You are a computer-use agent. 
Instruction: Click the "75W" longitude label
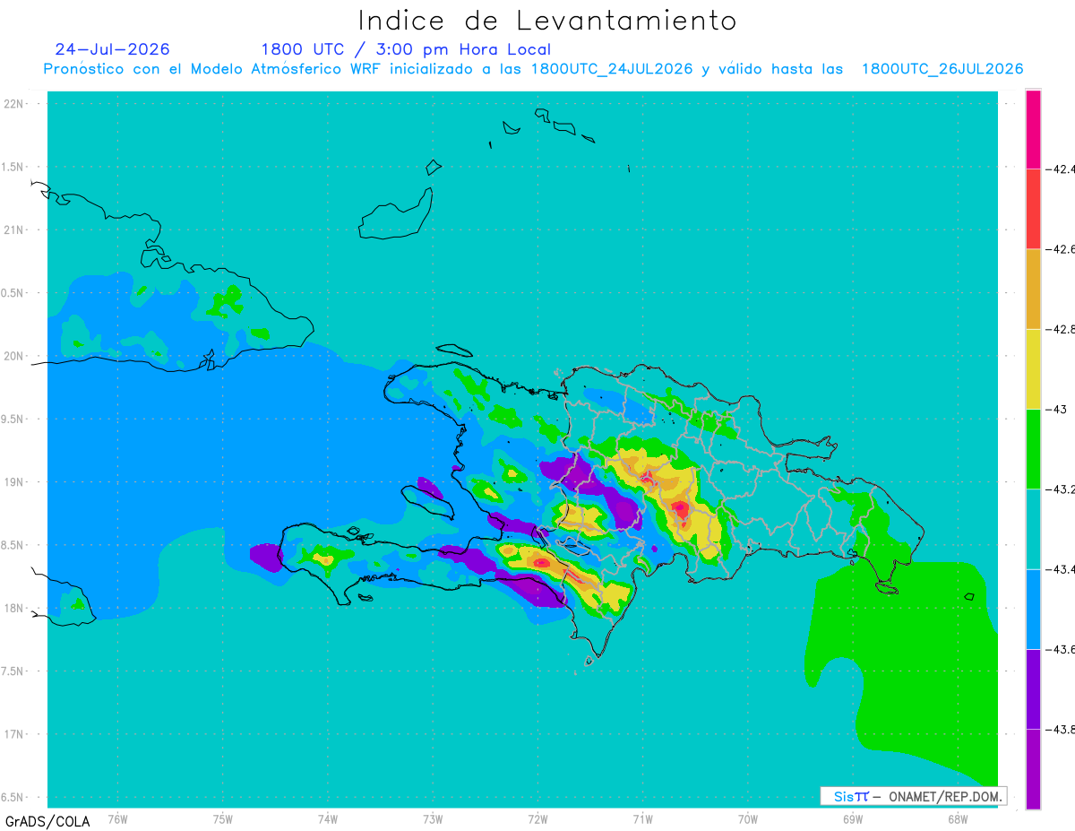(x=222, y=818)
